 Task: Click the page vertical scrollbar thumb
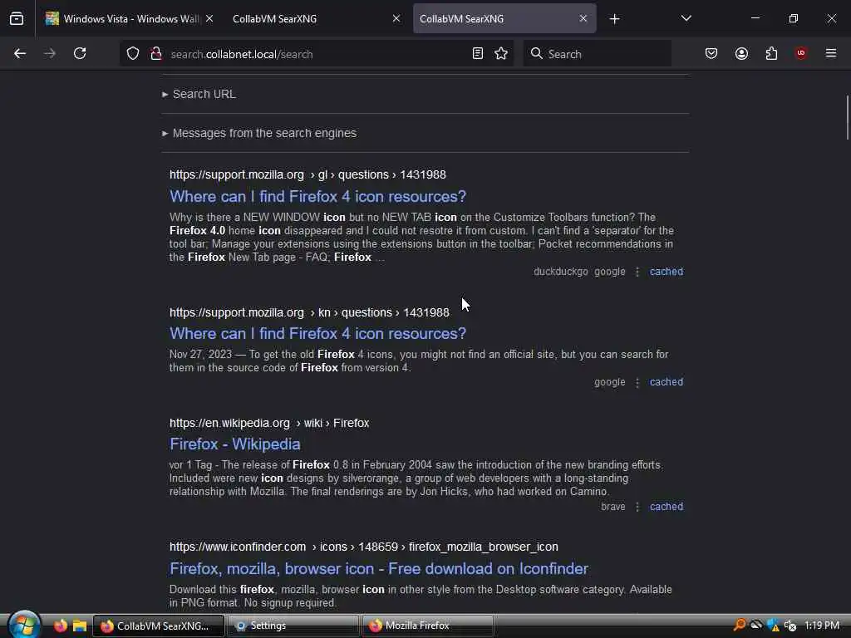click(x=847, y=117)
